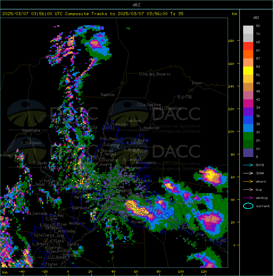Screen dimensions: 273x276
Task: Click the '100' tick on the vertical axis
Action: click(x=231, y=132)
